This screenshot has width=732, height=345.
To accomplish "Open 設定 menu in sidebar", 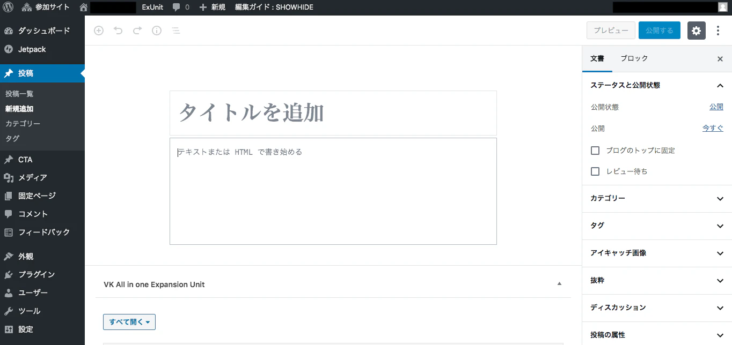I will click(42, 329).
